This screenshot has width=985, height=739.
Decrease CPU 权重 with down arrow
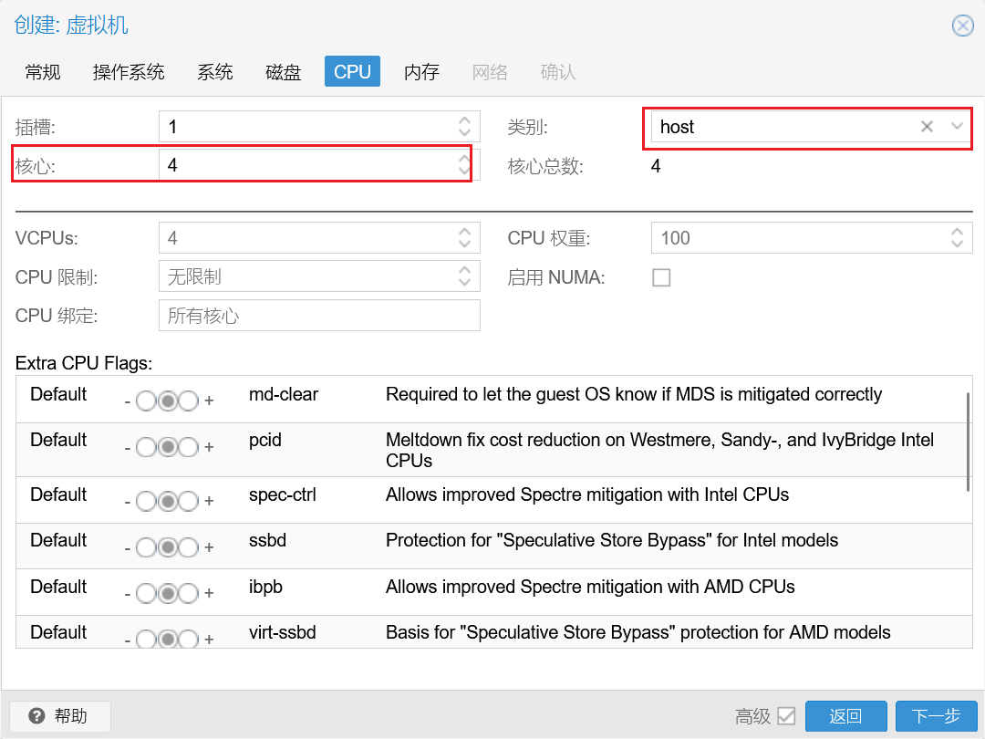coord(957,245)
